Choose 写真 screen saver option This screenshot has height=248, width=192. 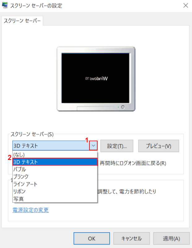[55, 199]
